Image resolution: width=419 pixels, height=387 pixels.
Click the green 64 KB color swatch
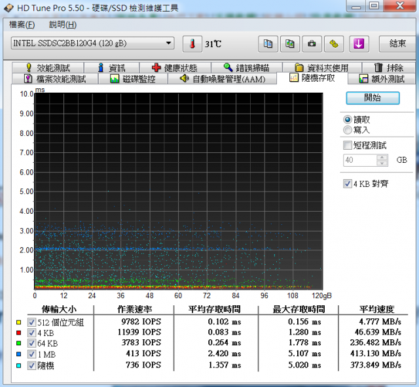pyautogui.click(x=19, y=343)
